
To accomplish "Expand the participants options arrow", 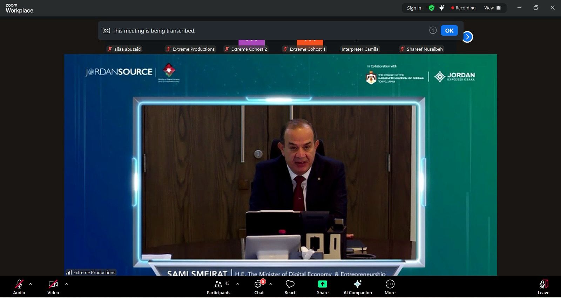I will 238,284.
